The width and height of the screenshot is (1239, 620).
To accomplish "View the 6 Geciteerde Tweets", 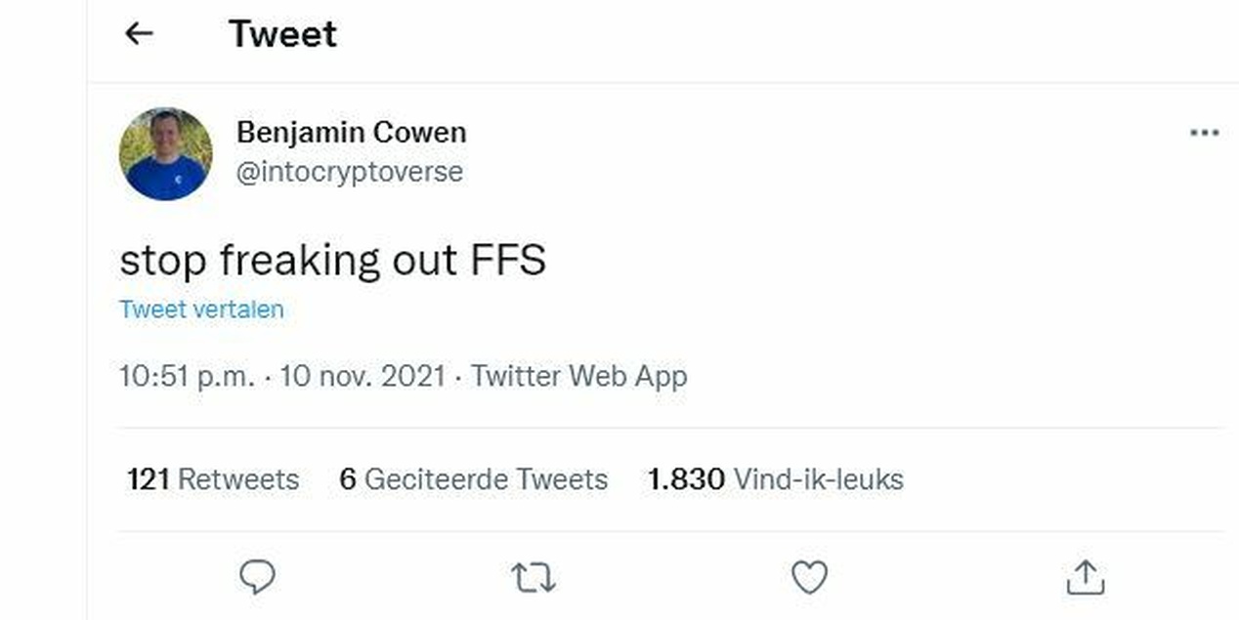I will (473, 479).
